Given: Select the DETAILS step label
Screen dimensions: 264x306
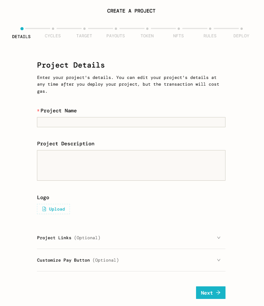Looking at the screenshot, I should (21, 37).
